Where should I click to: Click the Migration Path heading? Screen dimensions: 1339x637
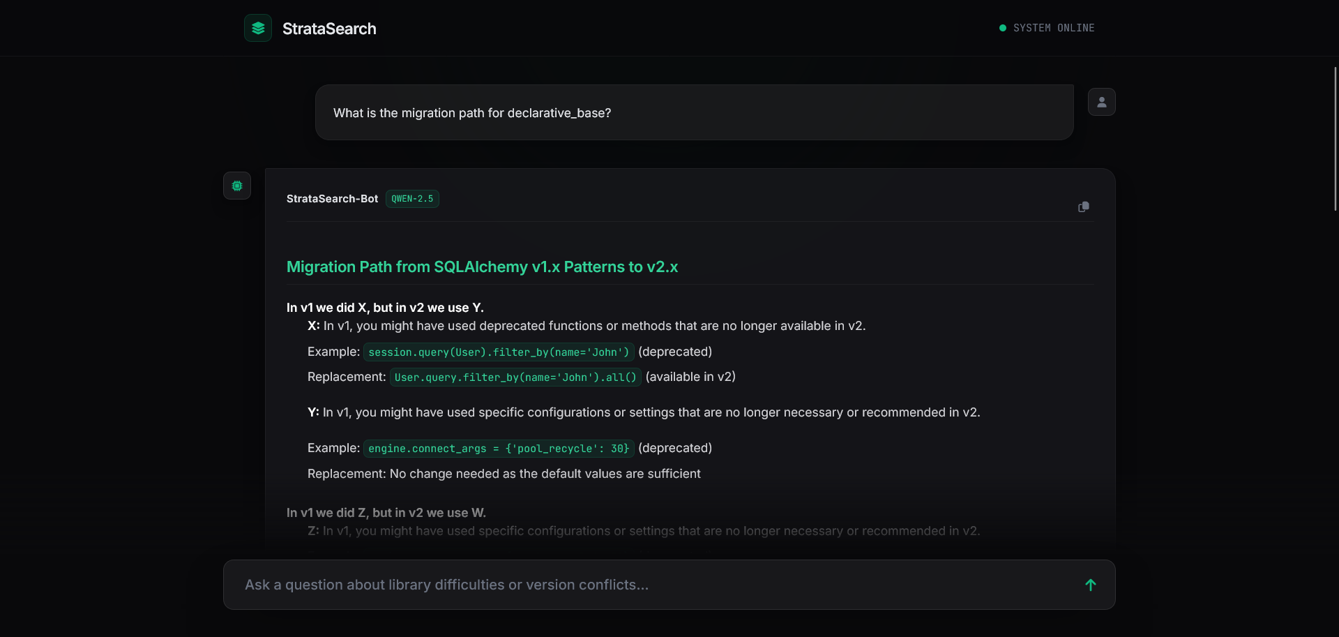482,267
